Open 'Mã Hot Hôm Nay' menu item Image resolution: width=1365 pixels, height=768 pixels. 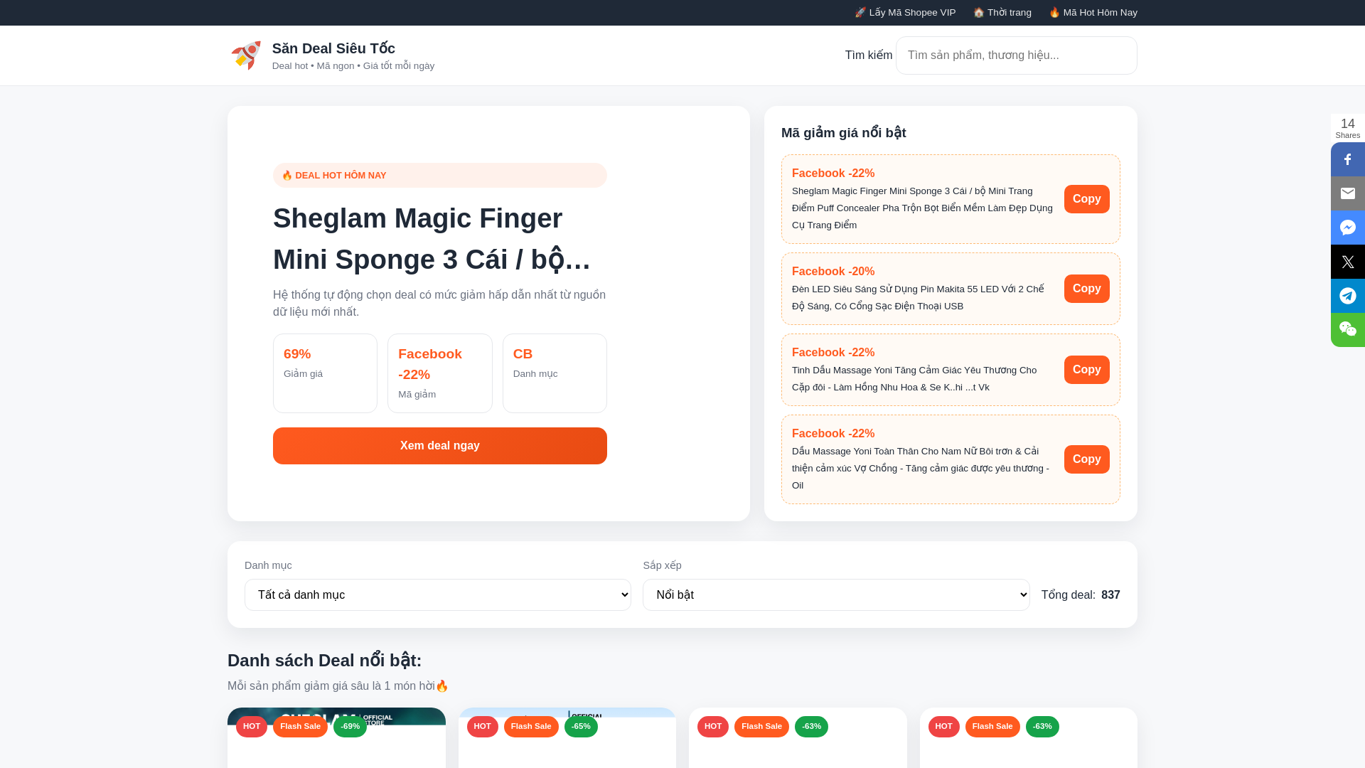(x=1093, y=13)
